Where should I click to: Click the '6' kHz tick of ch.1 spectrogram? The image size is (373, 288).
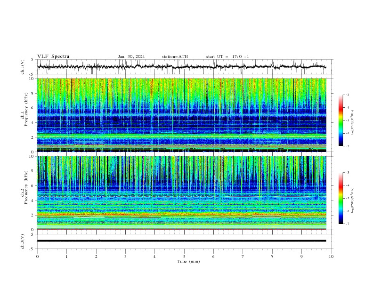[x=33, y=108]
